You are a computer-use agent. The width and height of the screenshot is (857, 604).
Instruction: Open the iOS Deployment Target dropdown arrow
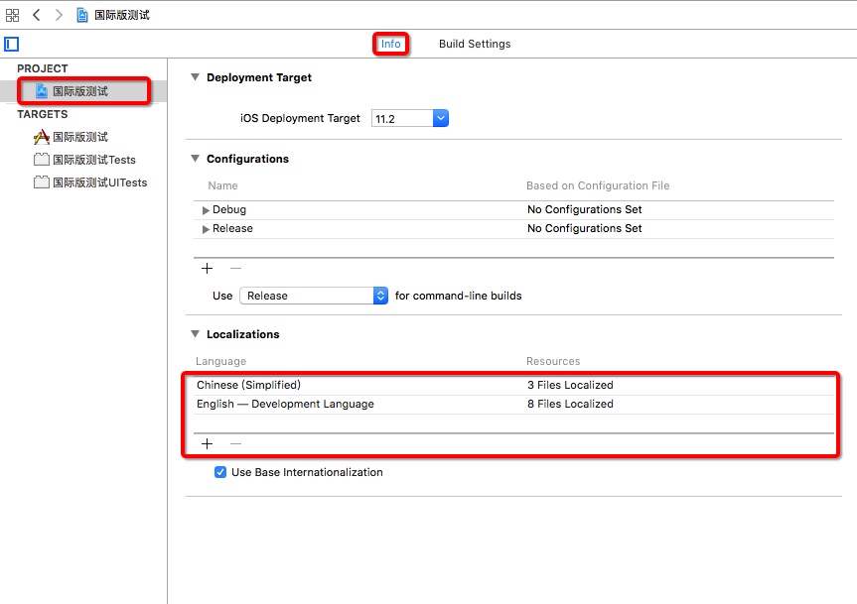pyautogui.click(x=441, y=118)
